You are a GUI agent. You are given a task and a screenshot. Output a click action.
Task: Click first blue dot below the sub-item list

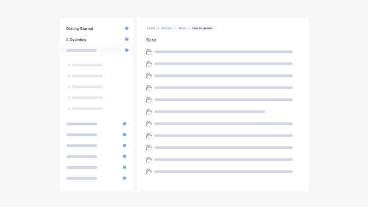pos(124,124)
